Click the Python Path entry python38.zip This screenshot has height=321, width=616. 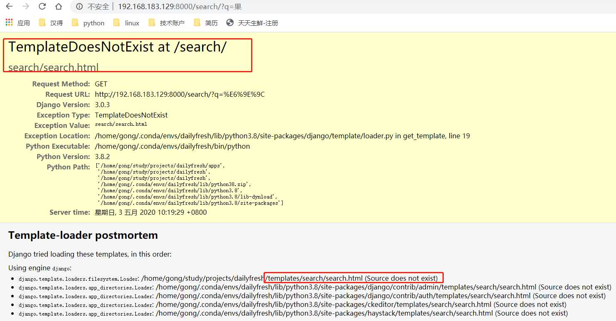click(174, 184)
